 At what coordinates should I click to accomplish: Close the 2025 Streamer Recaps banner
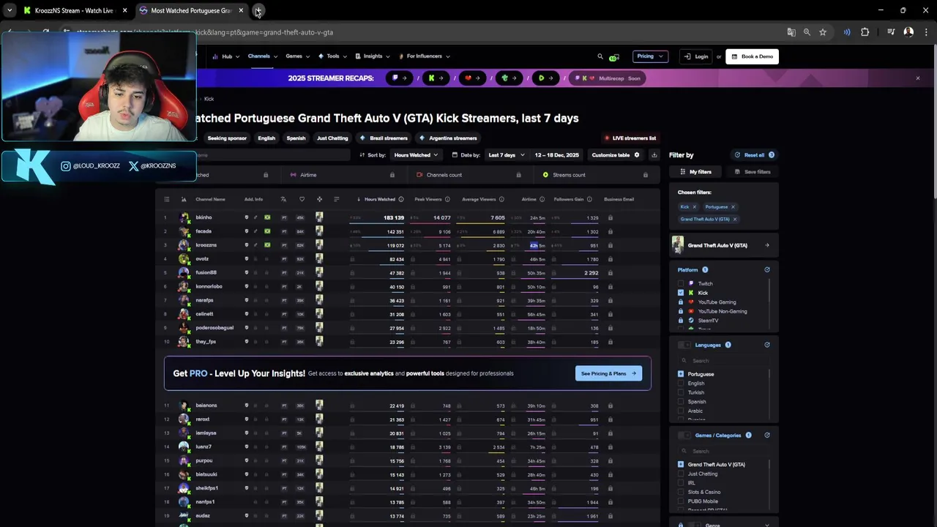[917, 78]
